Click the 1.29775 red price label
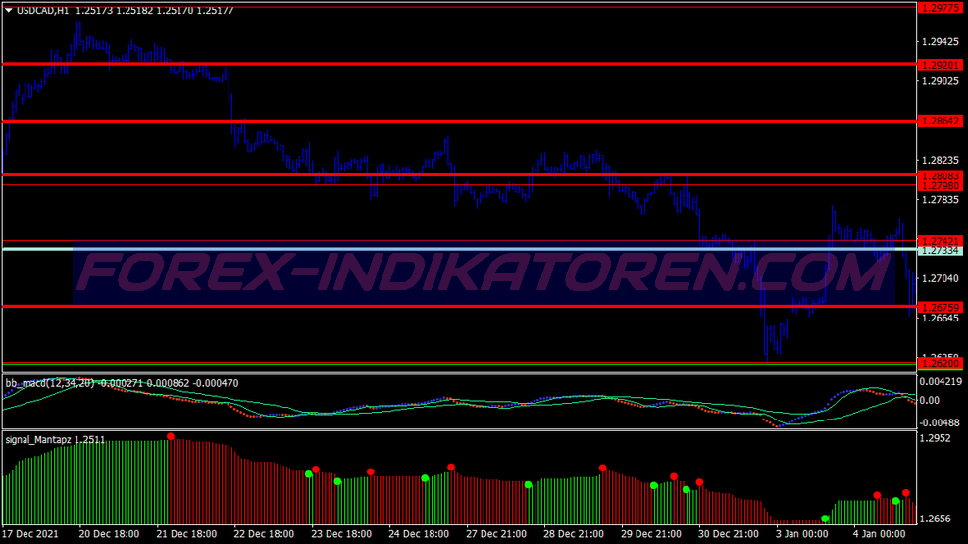This screenshot has width=968, height=544. 941,8
